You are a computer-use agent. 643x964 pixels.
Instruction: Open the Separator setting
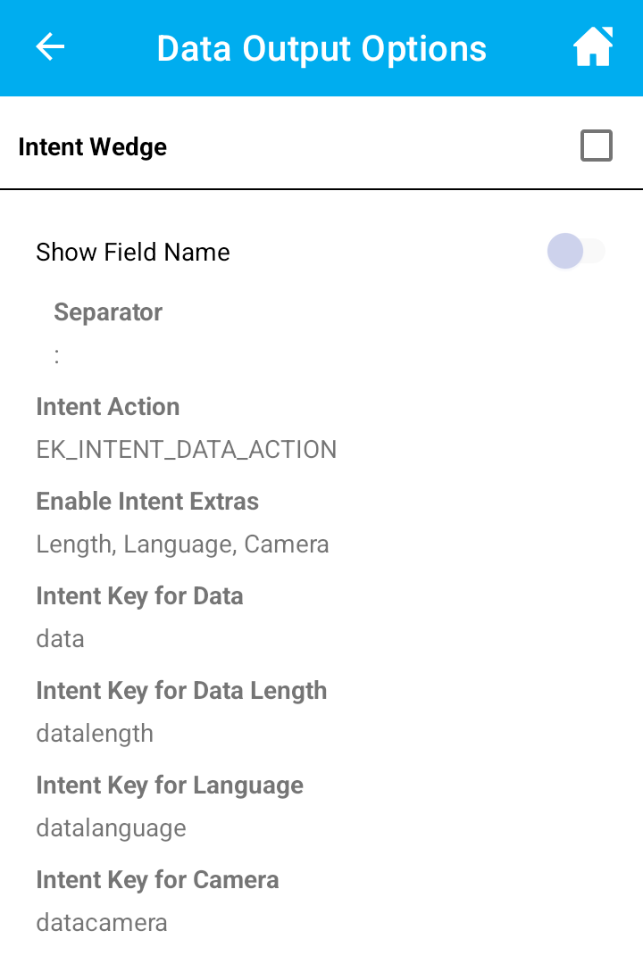108,312
